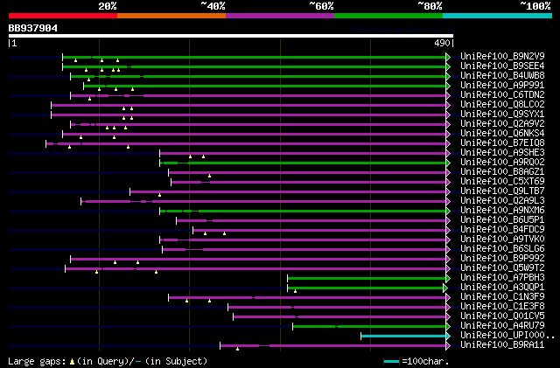Image resolution: width=560 pixels, height=368 pixels.
Task: Click the purple arrowhead ending the UniRef100_B8AGZ1 row
Action: (448, 173)
